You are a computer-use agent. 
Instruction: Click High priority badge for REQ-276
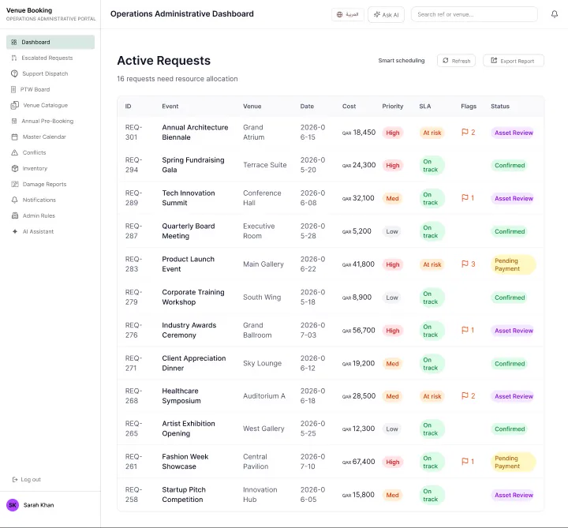(392, 331)
